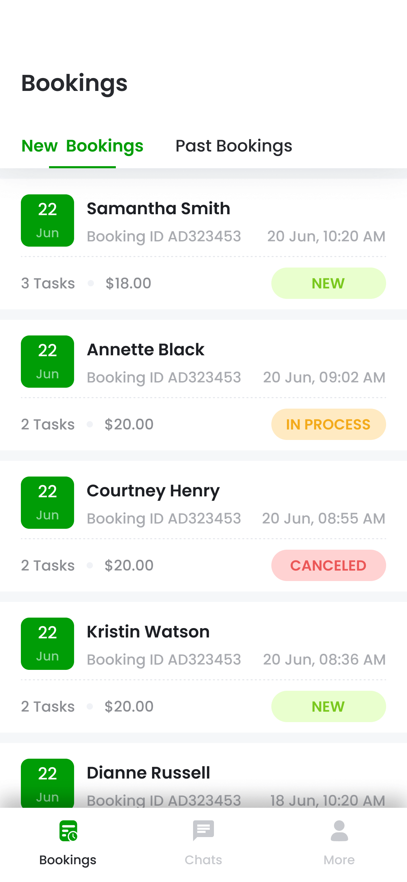This screenshot has width=407, height=882.
Task: Click the IN PROCESS status badge
Action: click(x=328, y=424)
